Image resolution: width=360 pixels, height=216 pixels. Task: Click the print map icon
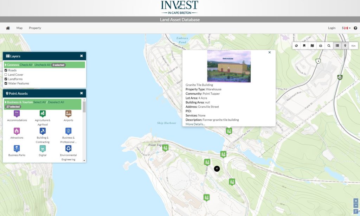321,45
